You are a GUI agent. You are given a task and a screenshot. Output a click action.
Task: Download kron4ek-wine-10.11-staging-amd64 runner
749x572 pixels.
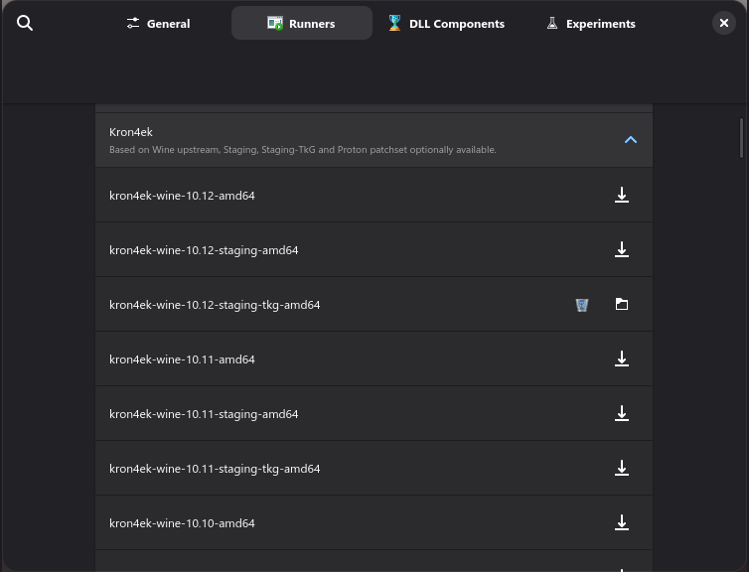point(622,414)
